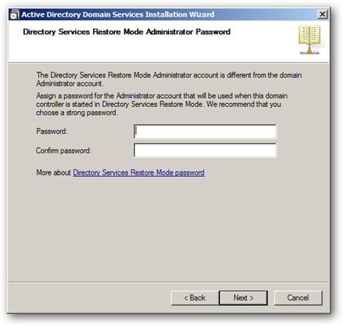The height and width of the screenshot is (326, 343).
Task: Click the heading Directory Services Restore Mode Administrator Password
Action: pos(126,32)
